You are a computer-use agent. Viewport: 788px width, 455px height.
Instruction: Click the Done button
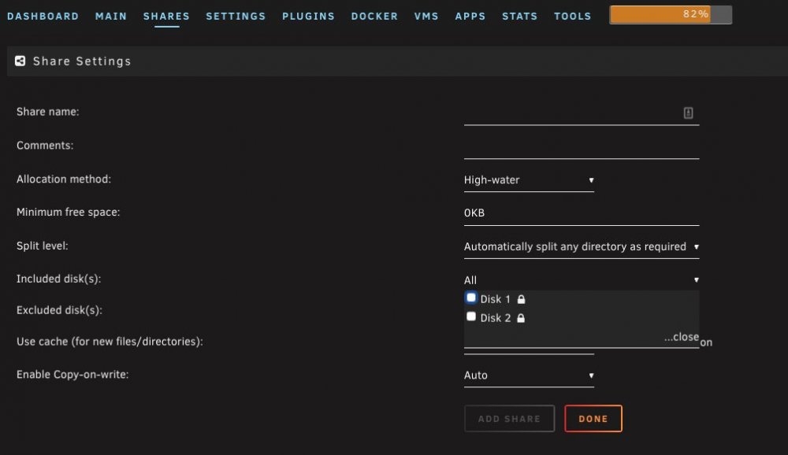(x=593, y=418)
